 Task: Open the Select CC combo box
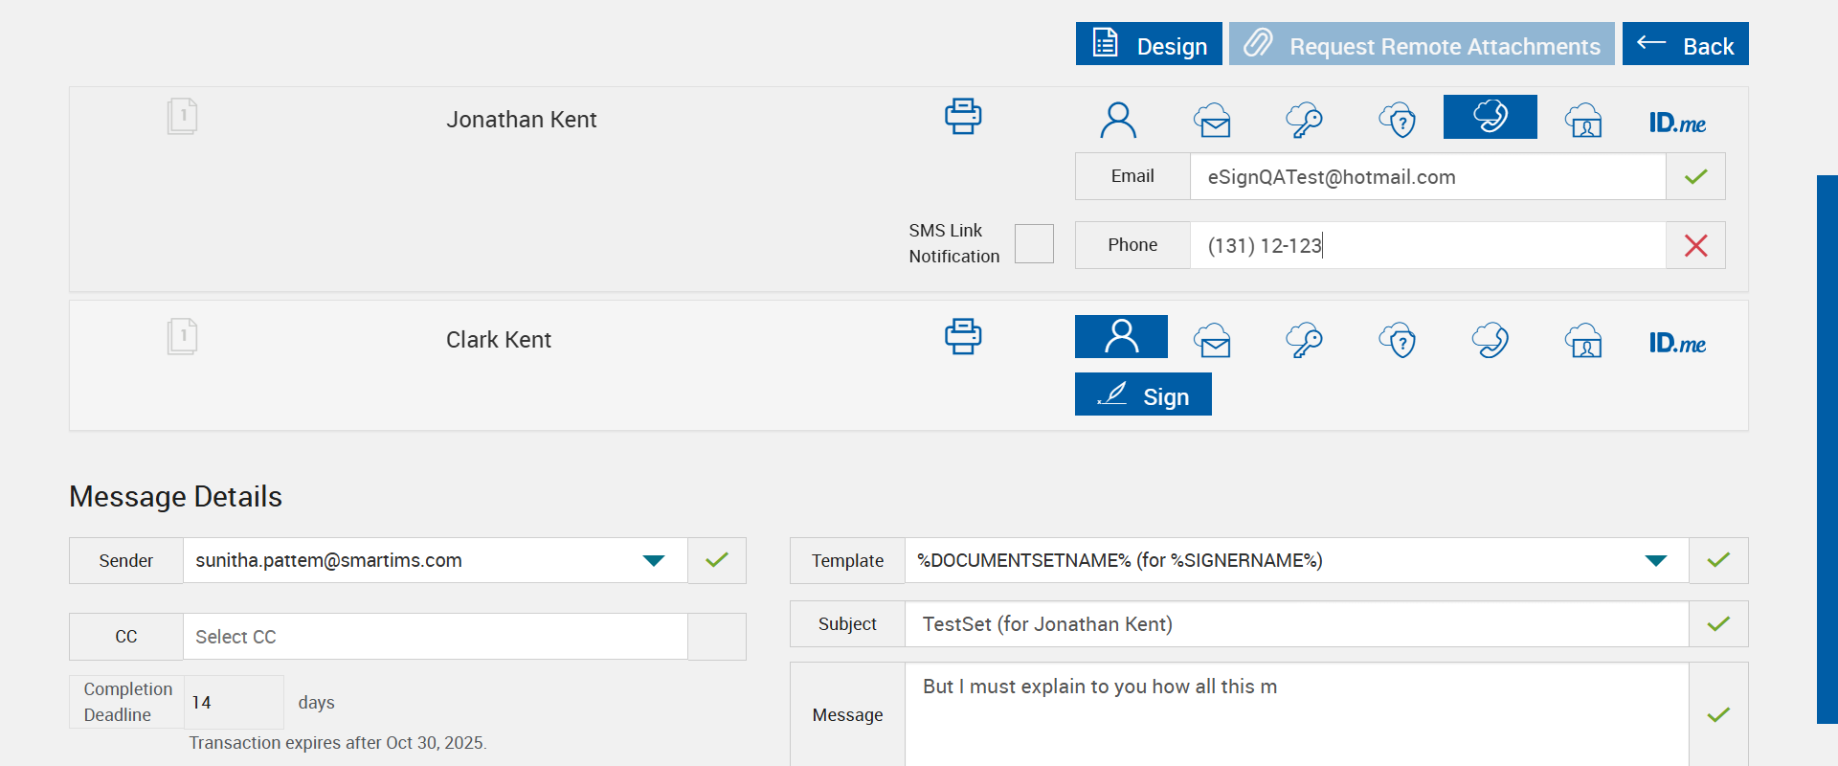[x=435, y=637]
